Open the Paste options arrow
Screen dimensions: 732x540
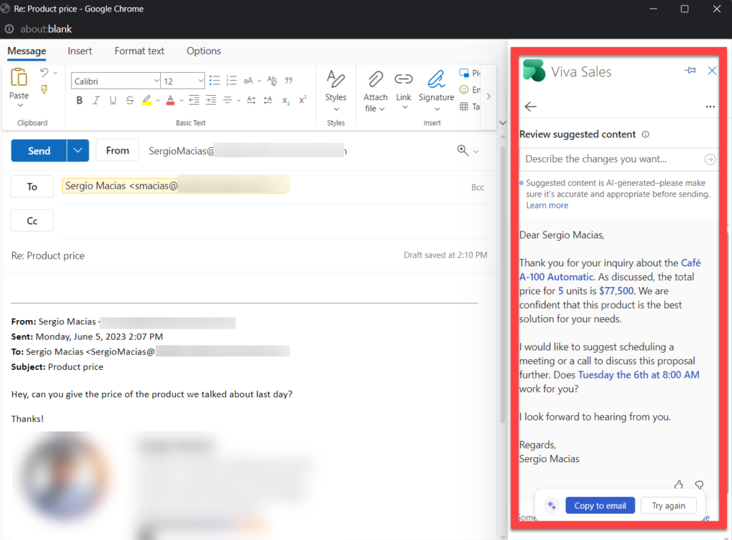[x=20, y=106]
